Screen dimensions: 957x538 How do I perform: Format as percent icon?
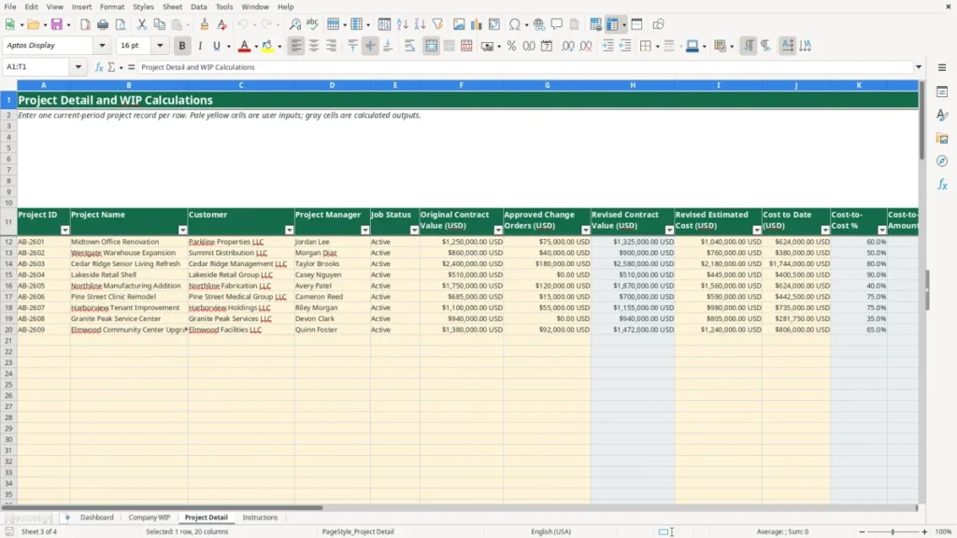coord(511,46)
